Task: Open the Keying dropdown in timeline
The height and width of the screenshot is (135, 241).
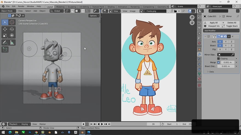Action: pos(25,124)
